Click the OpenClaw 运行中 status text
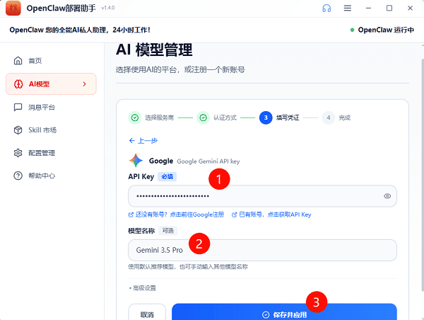The width and height of the screenshot is (424, 320). [386, 30]
